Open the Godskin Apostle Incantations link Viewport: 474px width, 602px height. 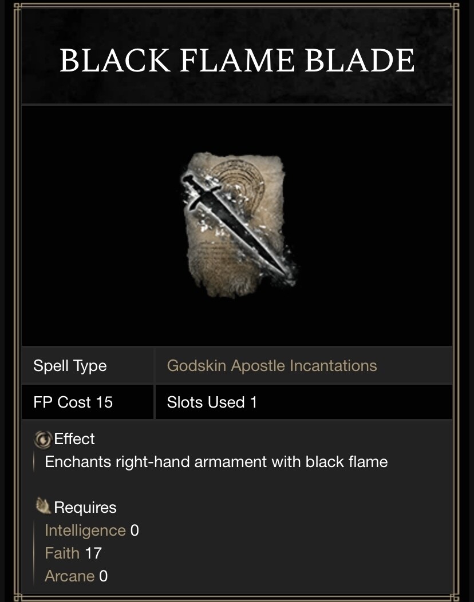(x=272, y=366)
